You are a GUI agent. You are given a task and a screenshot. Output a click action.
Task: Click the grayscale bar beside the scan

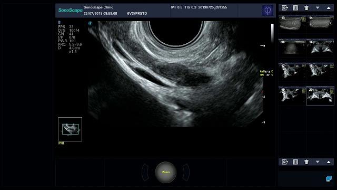[x=272, y=33]
